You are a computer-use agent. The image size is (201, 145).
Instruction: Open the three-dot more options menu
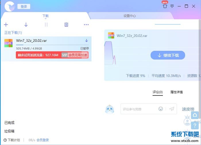[x=86, y=25]
